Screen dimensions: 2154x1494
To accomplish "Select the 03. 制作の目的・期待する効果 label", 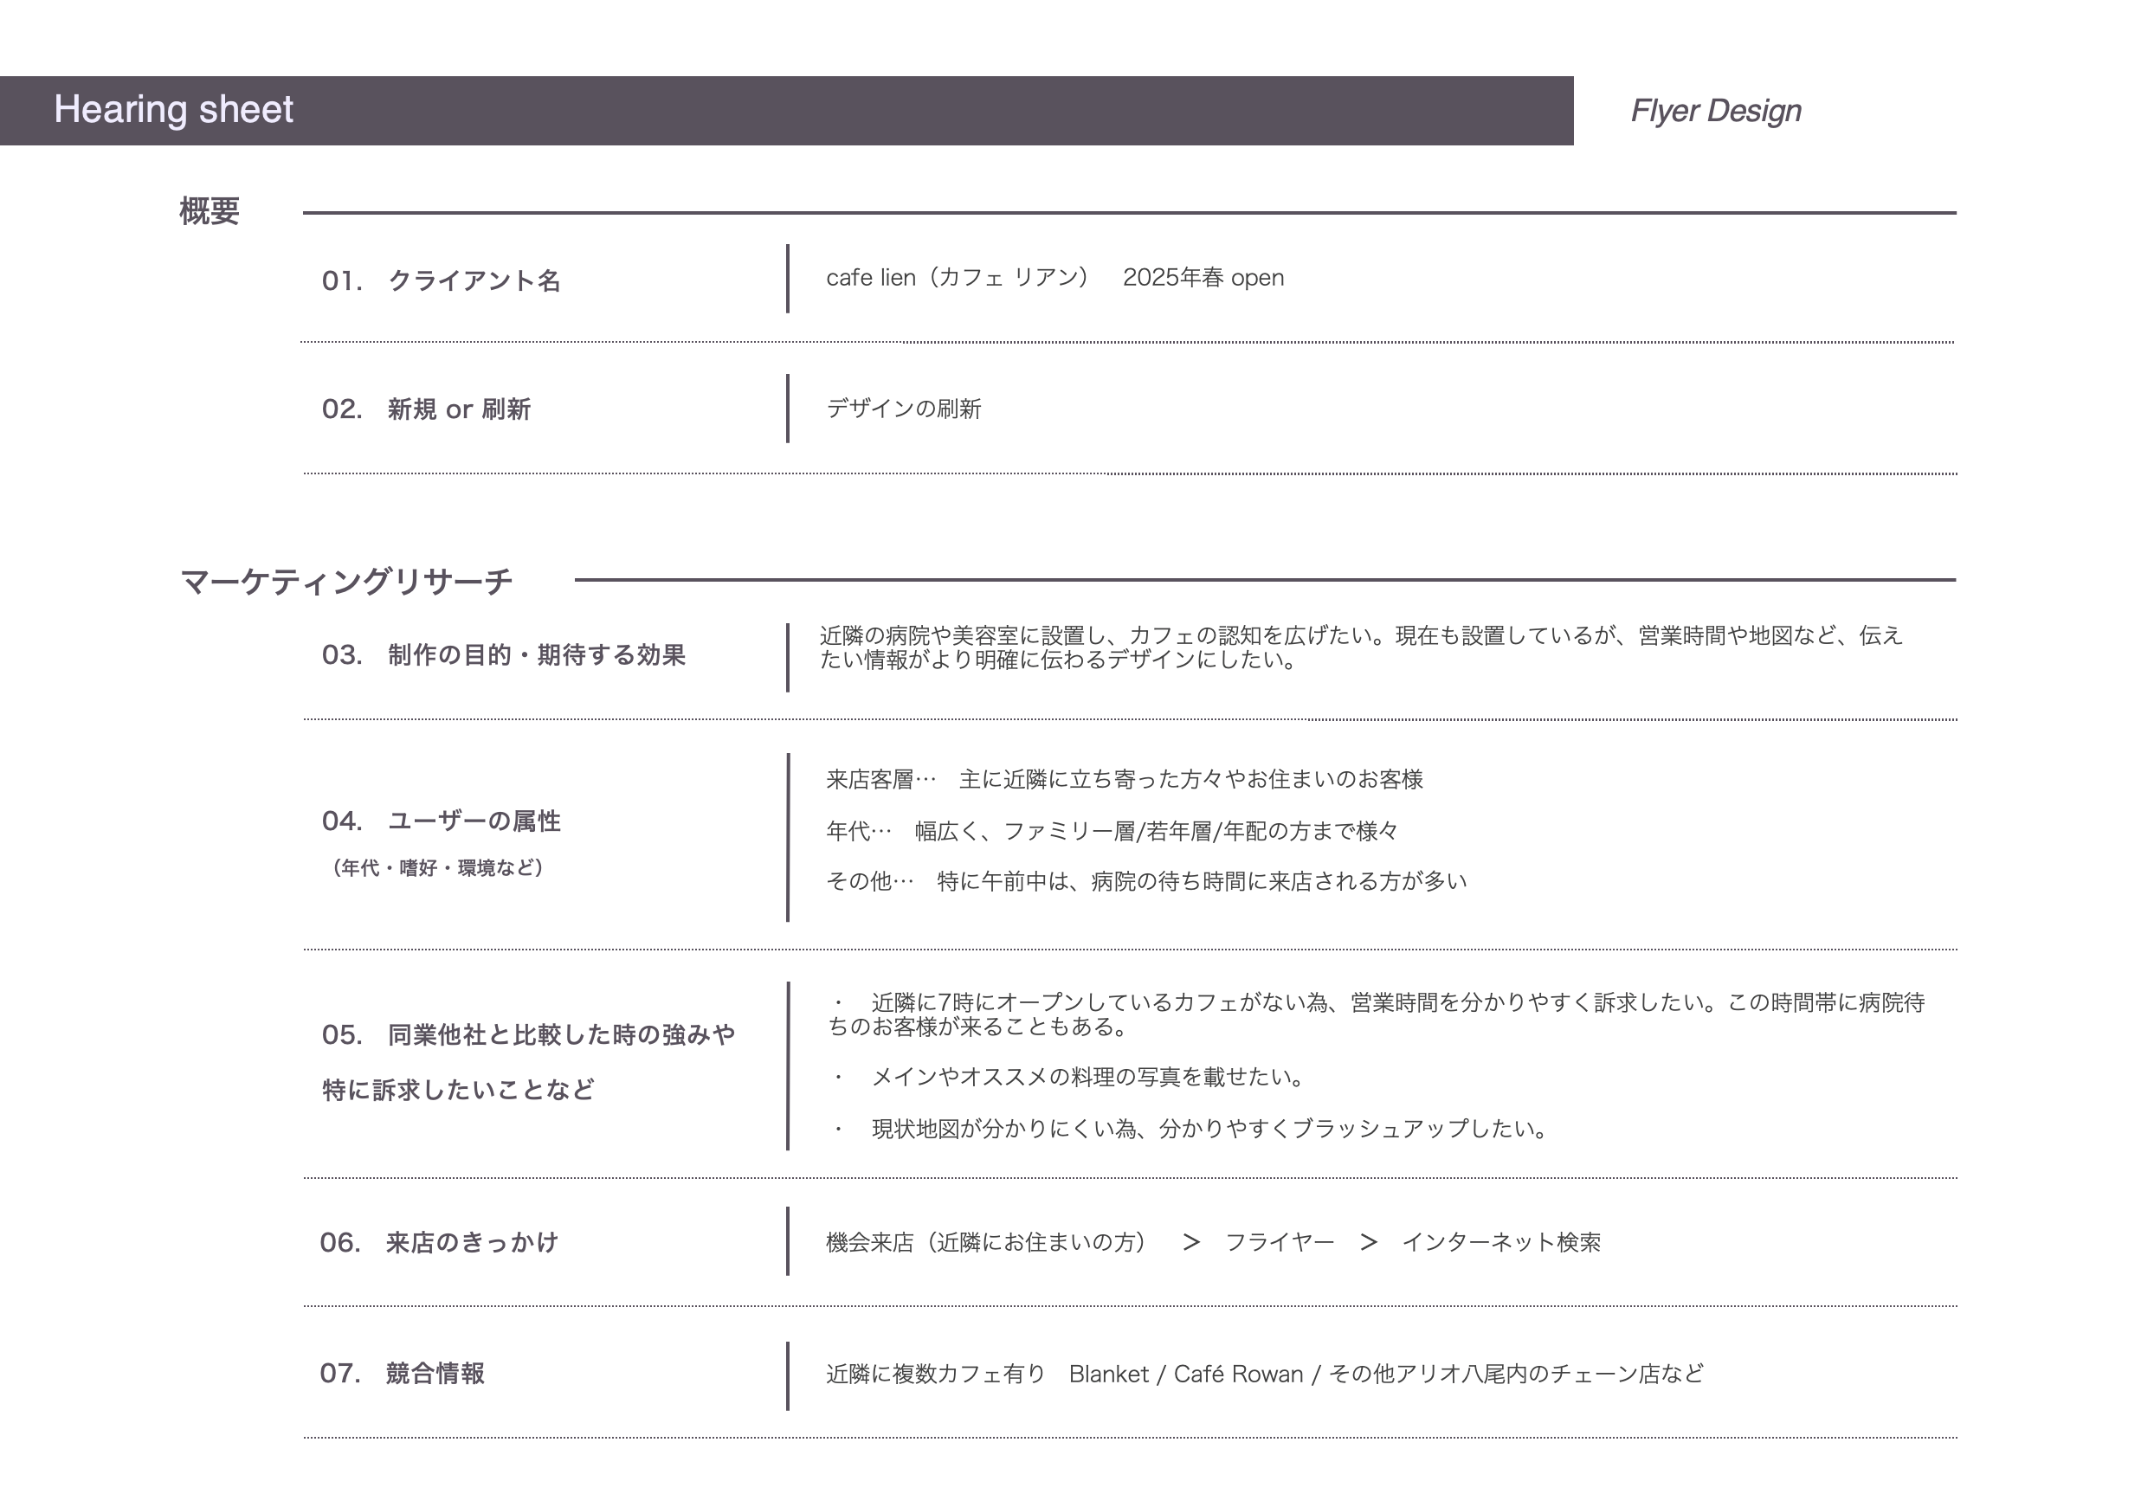I will click(x=504, y=654).
